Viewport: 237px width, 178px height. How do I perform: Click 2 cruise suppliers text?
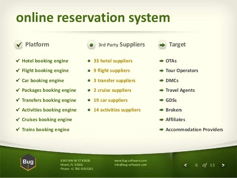click(x=112, y=90)
